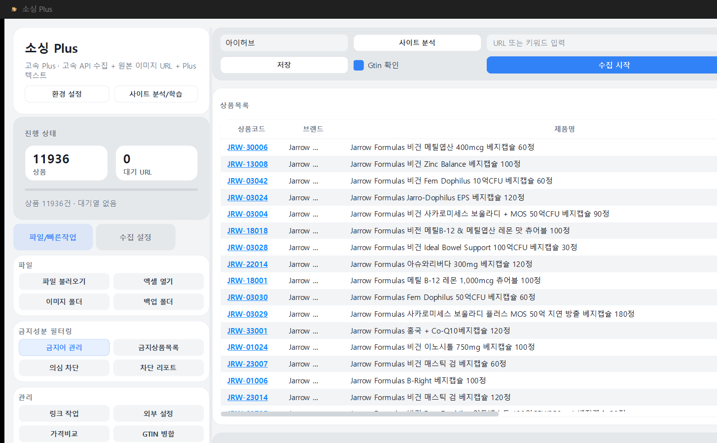Viewport: 717px width, 443px height.
Task: Switch to the 파일/빠른작업 tab
Action: click(x=53, y=237)
